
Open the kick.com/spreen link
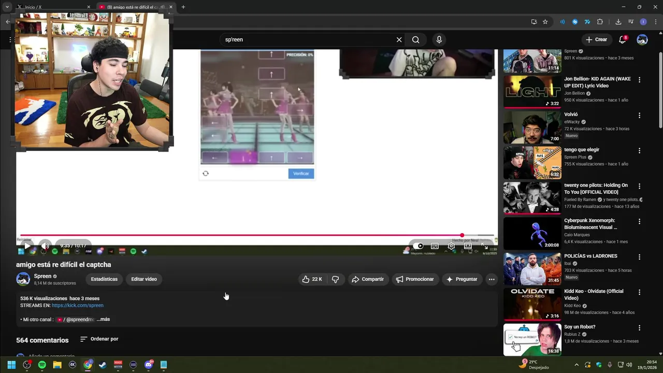click(x=78, y=306)
